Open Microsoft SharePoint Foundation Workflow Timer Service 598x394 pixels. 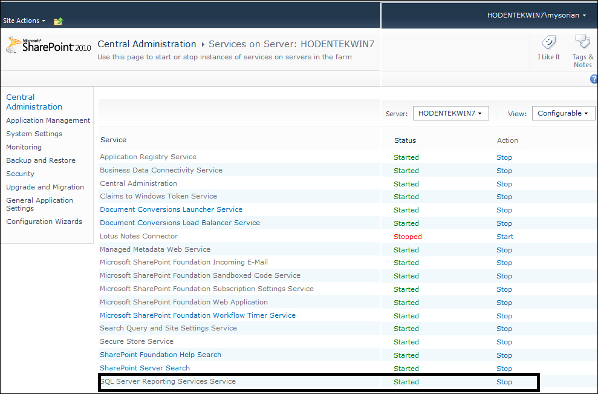[198, 315]
